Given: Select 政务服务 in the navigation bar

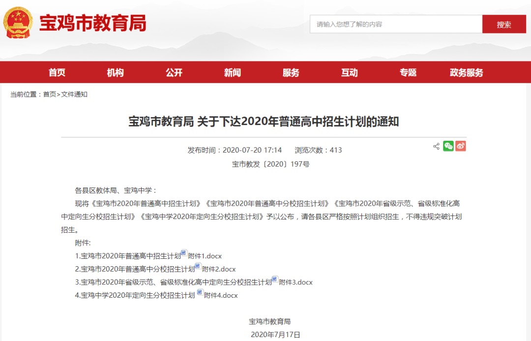Looking at the screenshot, I should pyautogui.click(x=467, y=73).
